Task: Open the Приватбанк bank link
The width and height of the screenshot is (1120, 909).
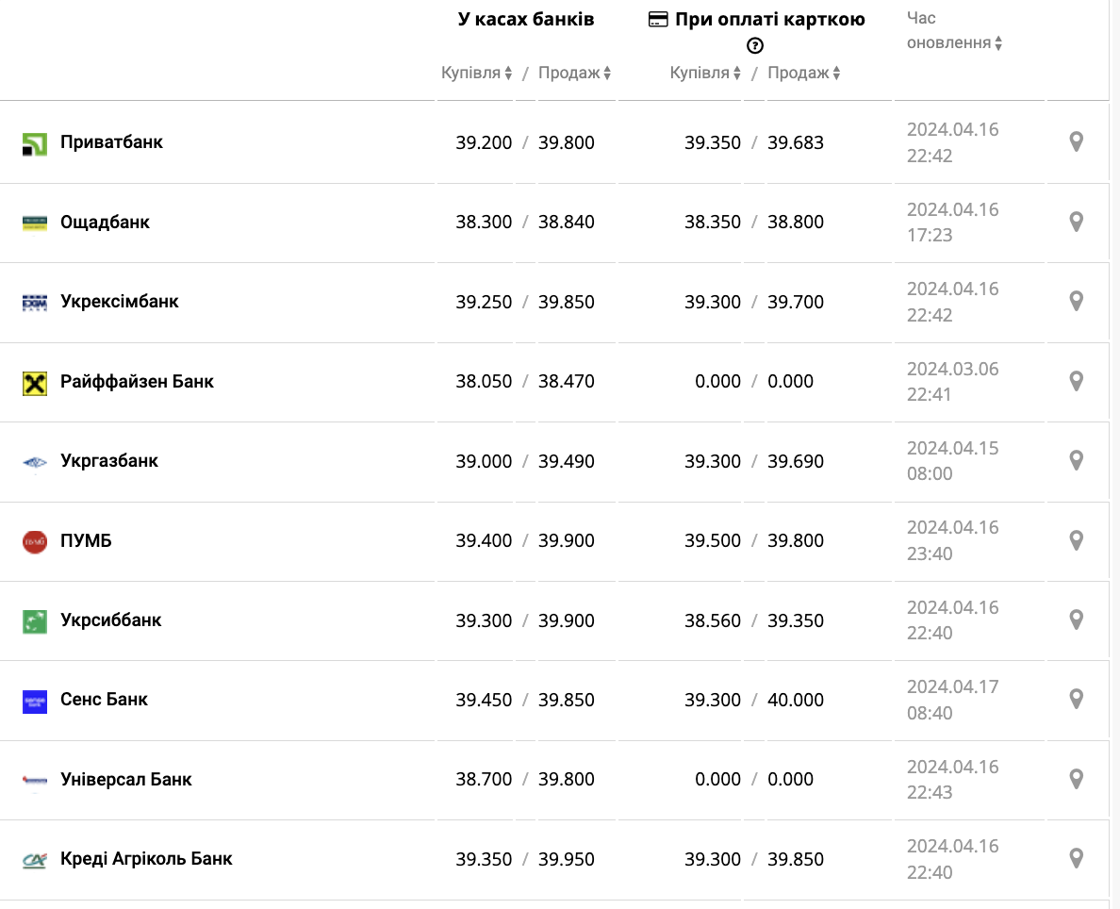Action: point(111,142)
